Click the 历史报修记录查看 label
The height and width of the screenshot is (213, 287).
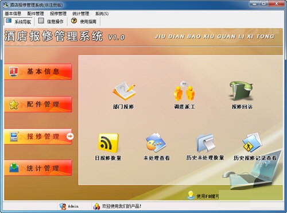click(x=255, y=158)
